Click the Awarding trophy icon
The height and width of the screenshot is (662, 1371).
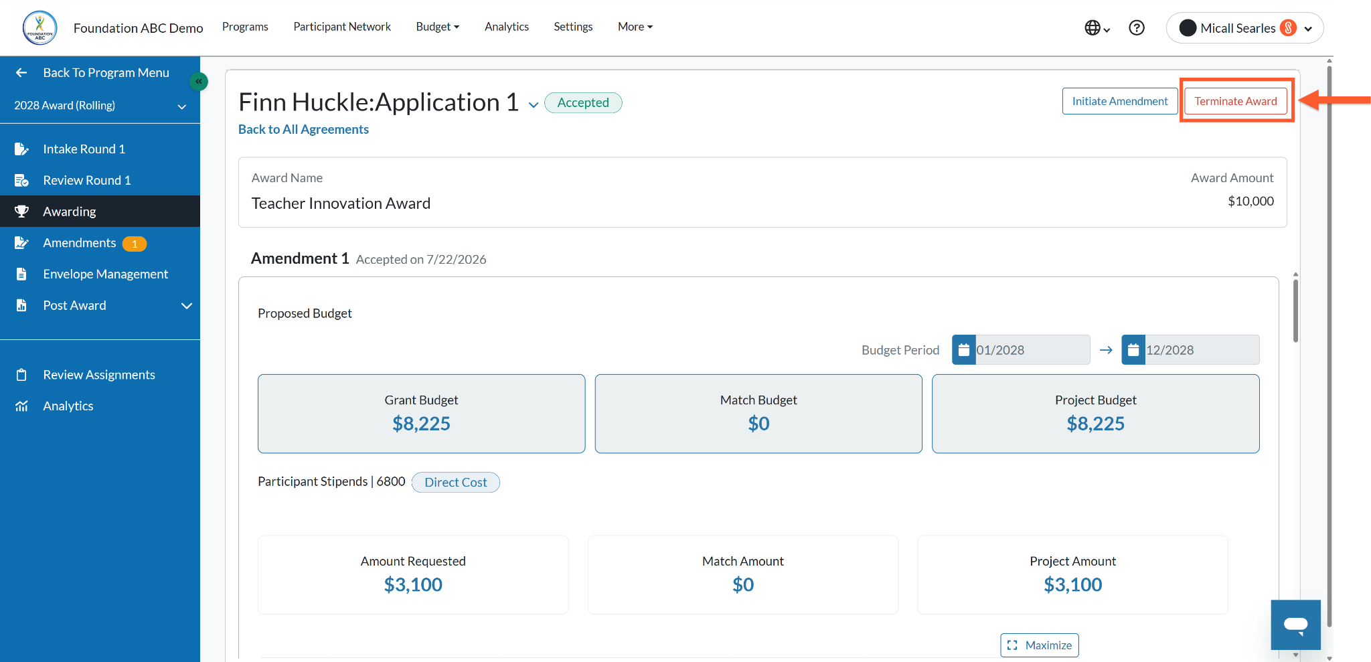pos(21,212)
